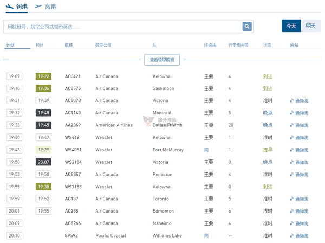Click the magnifier search icon button

247,27
